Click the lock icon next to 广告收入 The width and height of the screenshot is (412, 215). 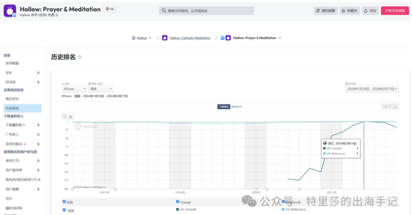pyautogui.click(x=38, y=134)
